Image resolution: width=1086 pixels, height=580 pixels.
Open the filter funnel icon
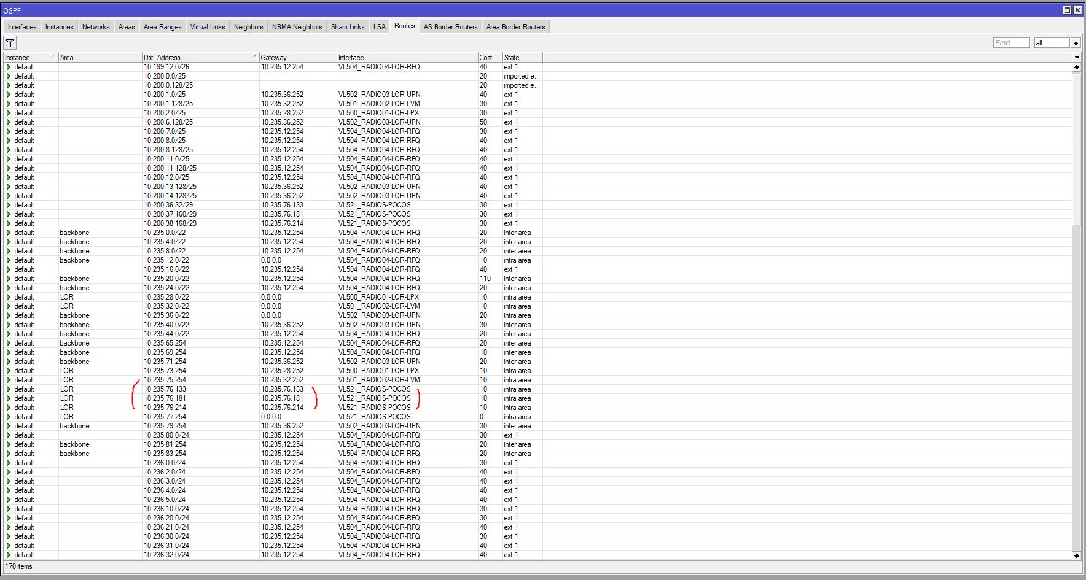coord(10,43)
